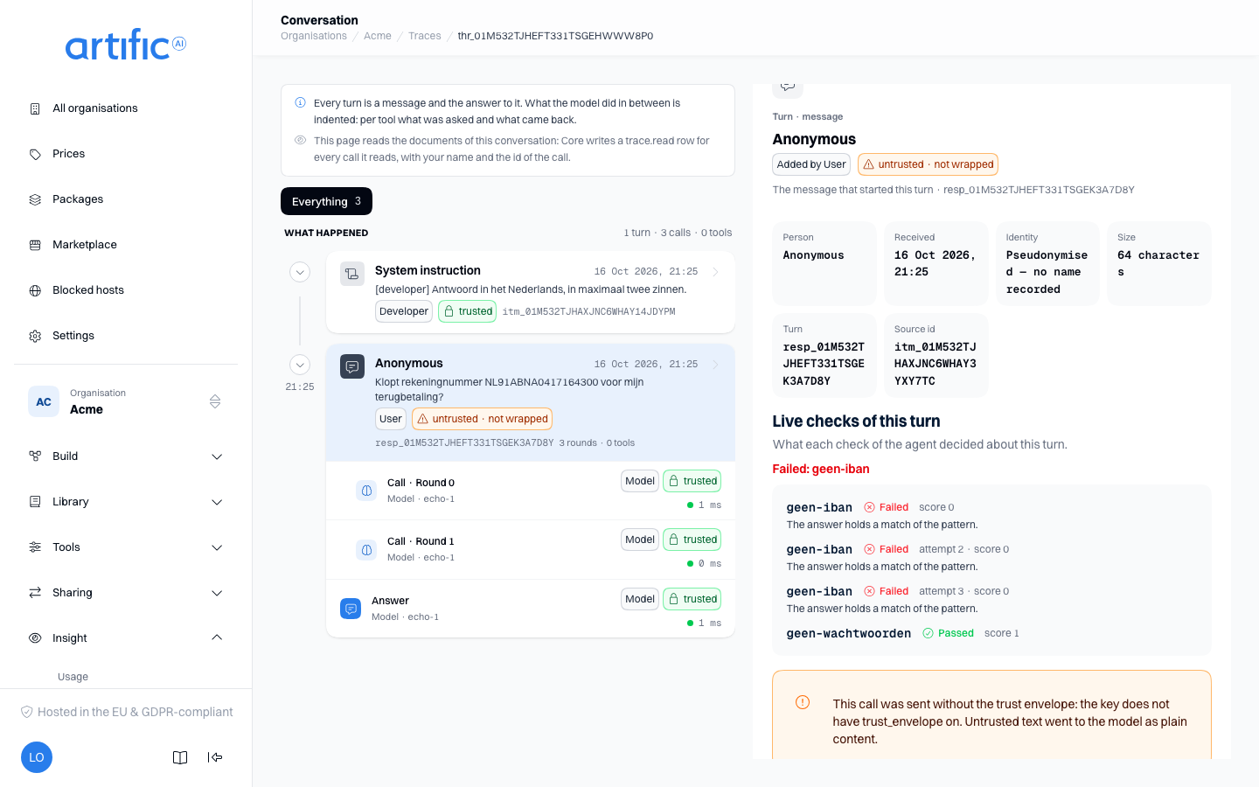Open System instruction details arrow
Screen dimensions: 1259x787
tap(715, 272)
